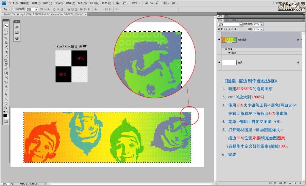The width and height of the screenshot is (306, 186).
Task: Select the Zoom tool in toolbox
Action: (6, 108)
